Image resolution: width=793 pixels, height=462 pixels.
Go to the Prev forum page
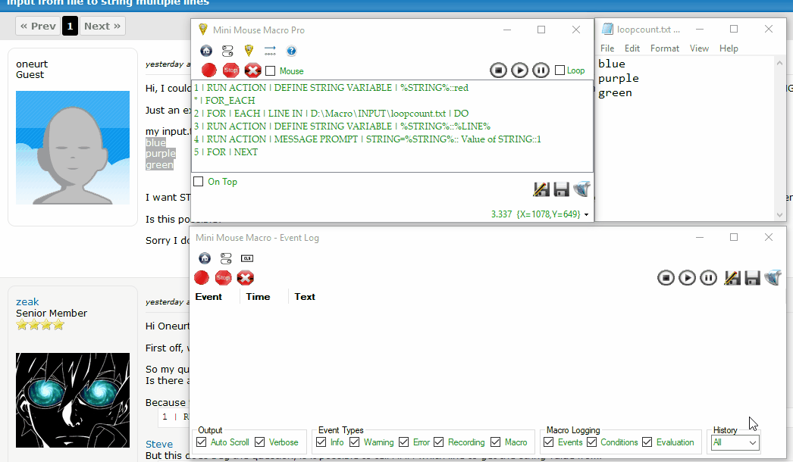[x=38, y=26]
